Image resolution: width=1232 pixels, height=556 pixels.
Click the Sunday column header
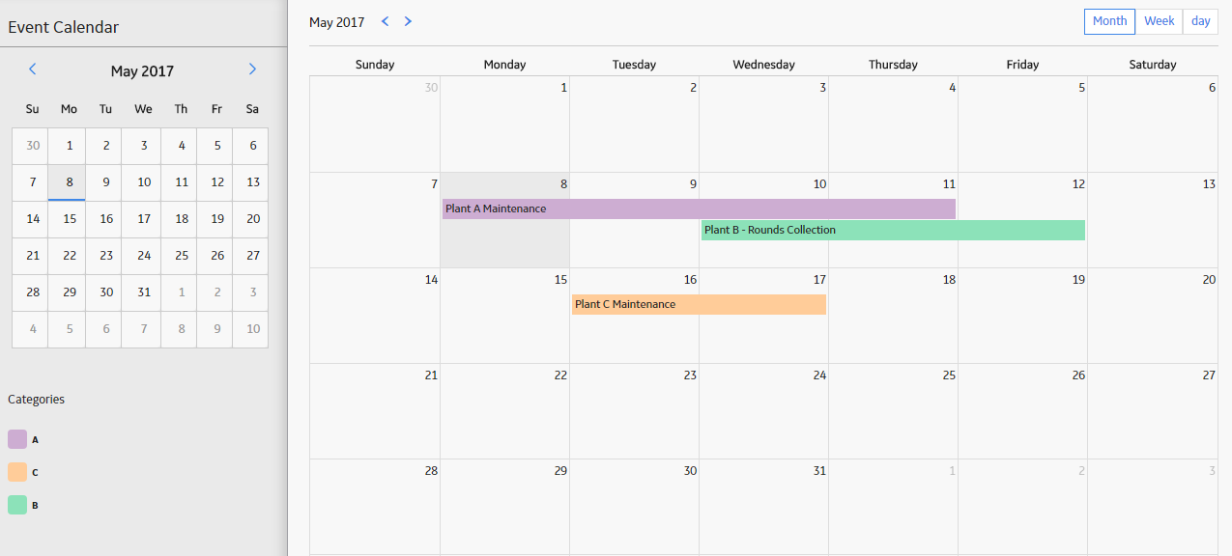click(x=375, y=65)
